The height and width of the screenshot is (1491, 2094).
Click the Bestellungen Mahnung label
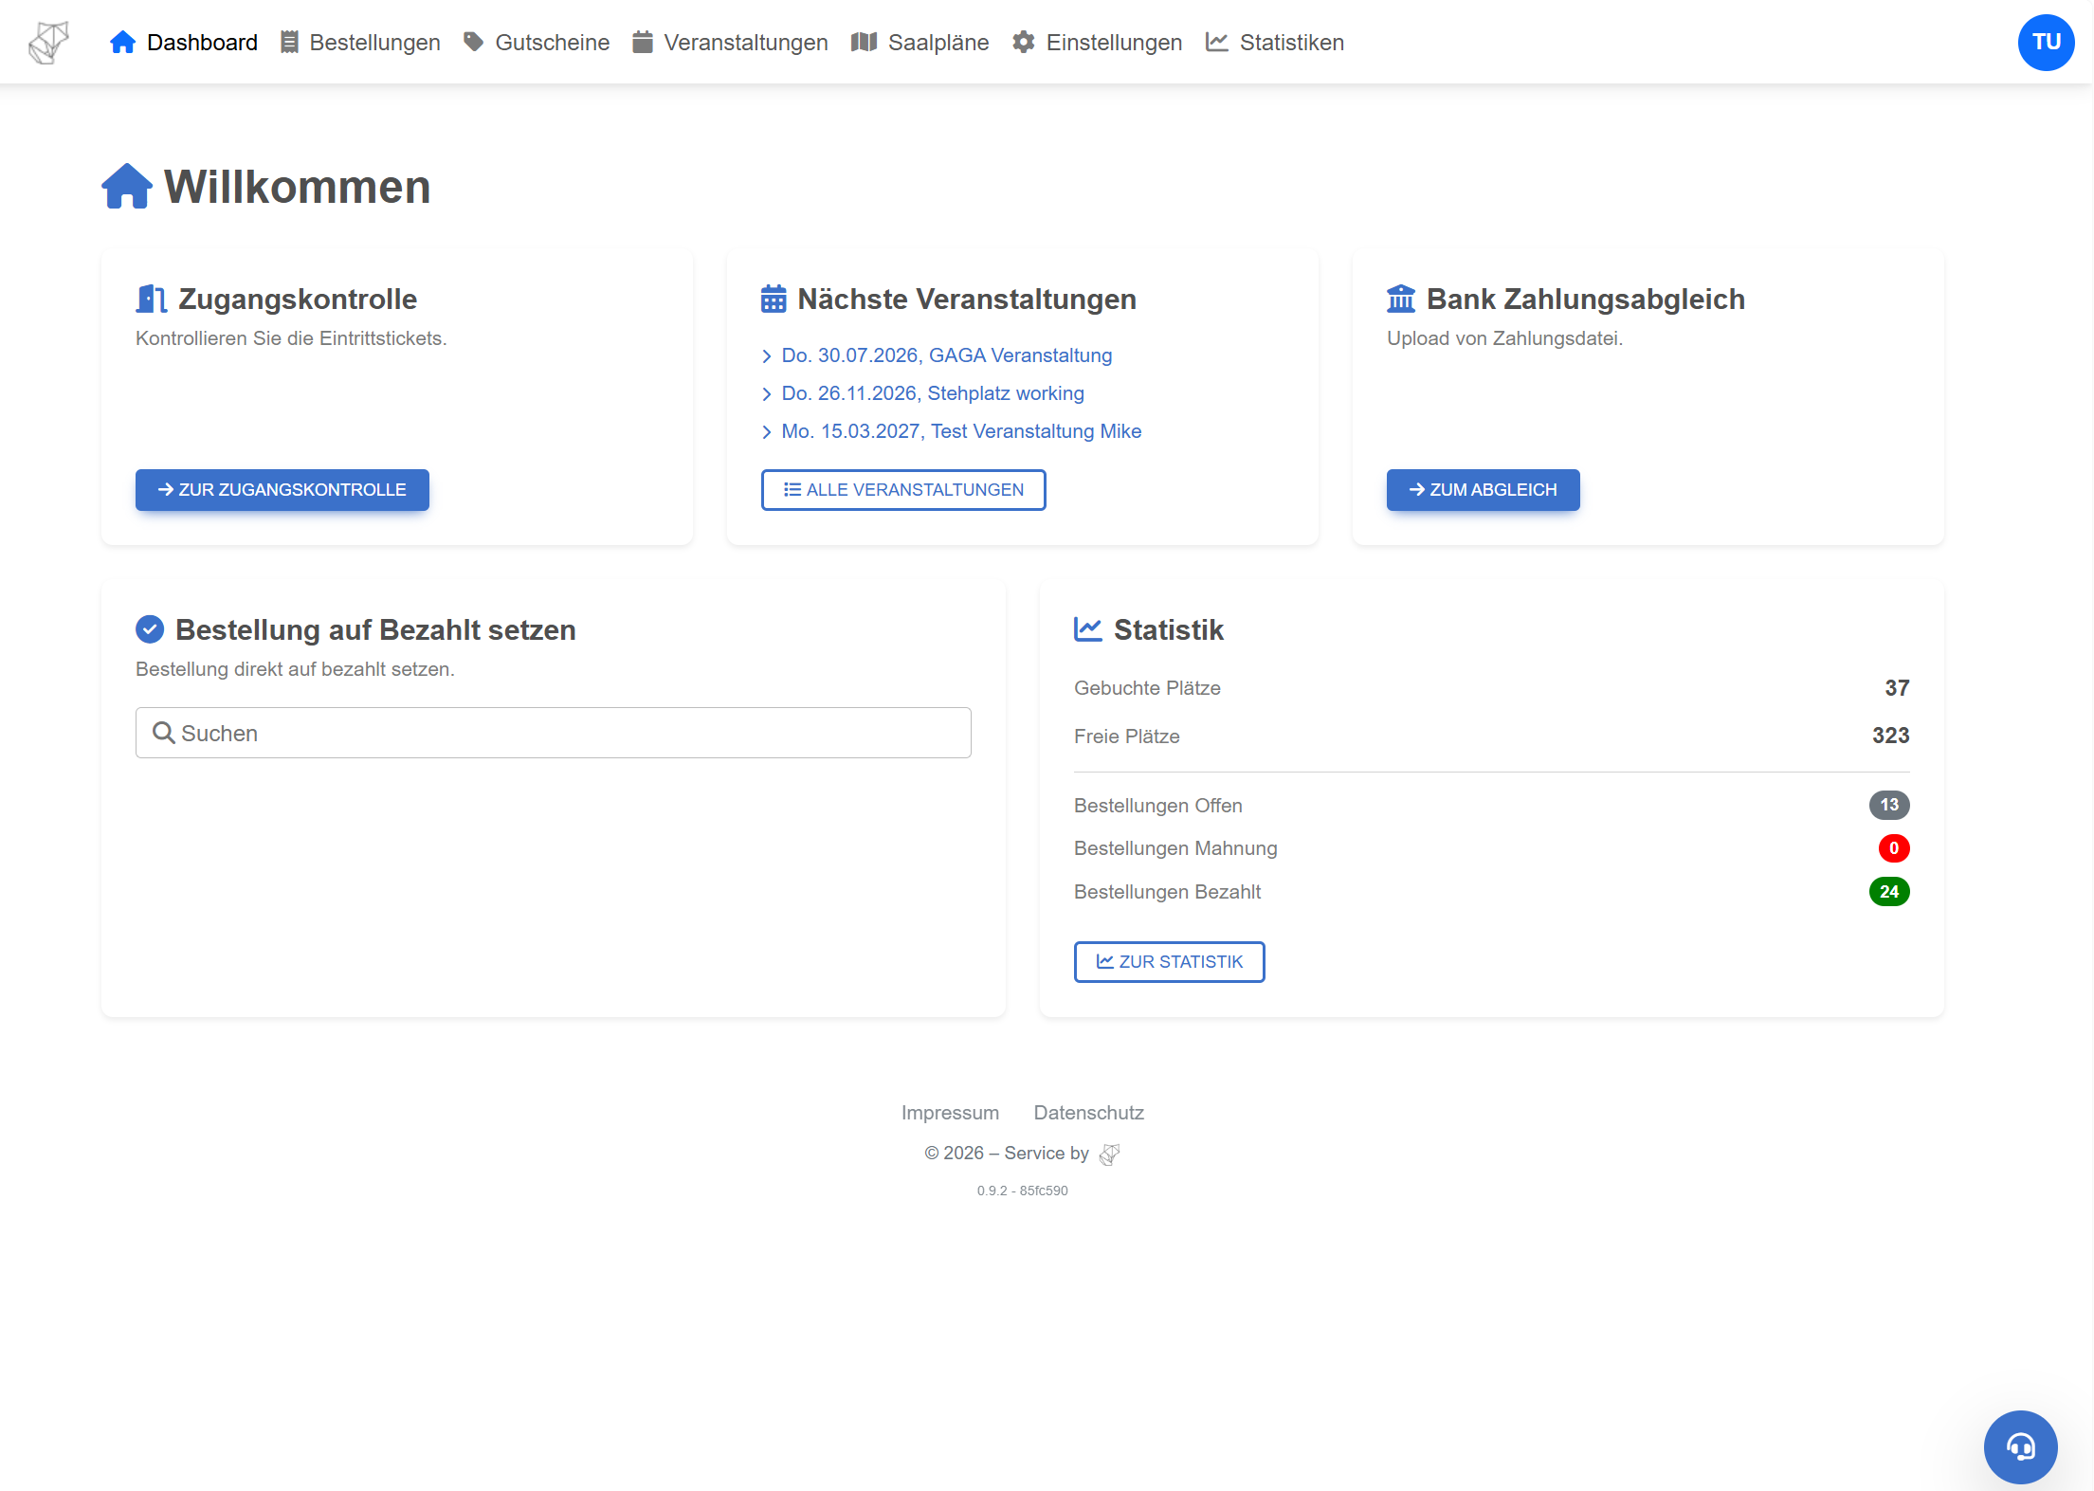click(x=1175, y=848)
